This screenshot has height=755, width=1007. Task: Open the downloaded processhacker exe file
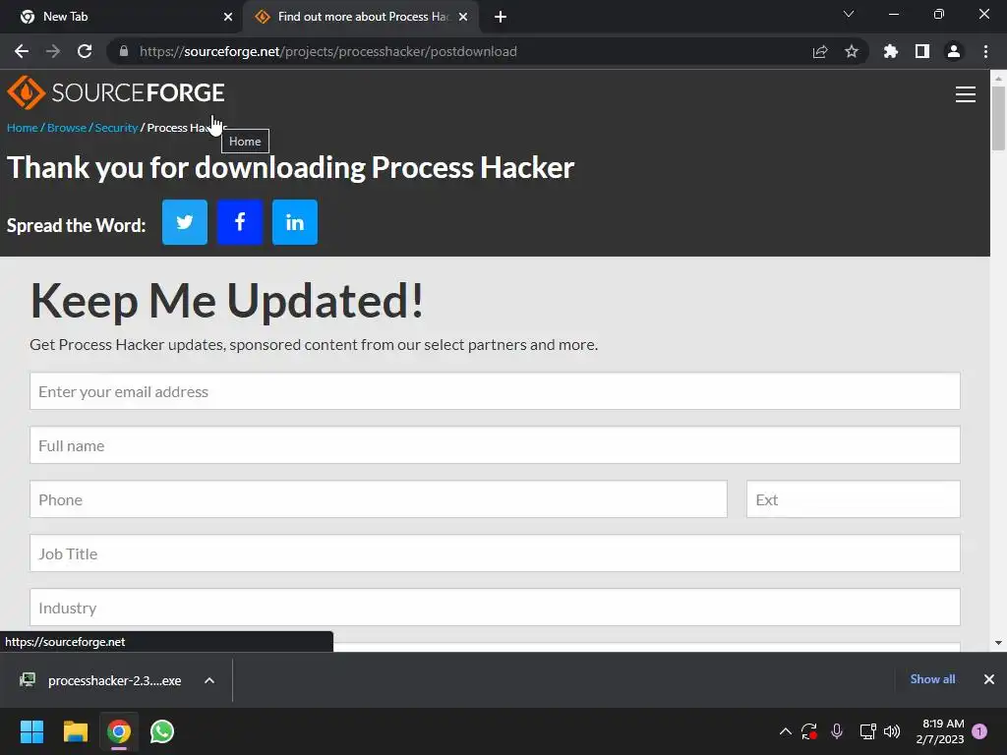click(114, 680)
